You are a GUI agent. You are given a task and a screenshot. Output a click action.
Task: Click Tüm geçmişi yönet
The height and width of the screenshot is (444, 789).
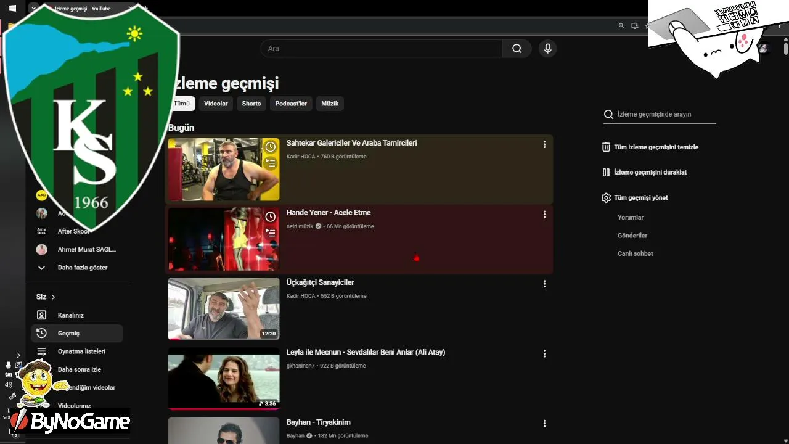pos(640,198)
